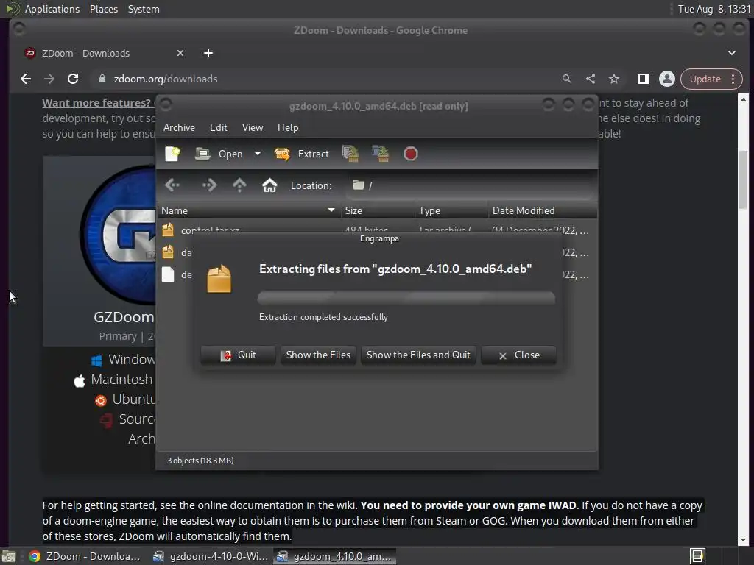
Task: Go up one level with up arrow
Action: (239, 185)
